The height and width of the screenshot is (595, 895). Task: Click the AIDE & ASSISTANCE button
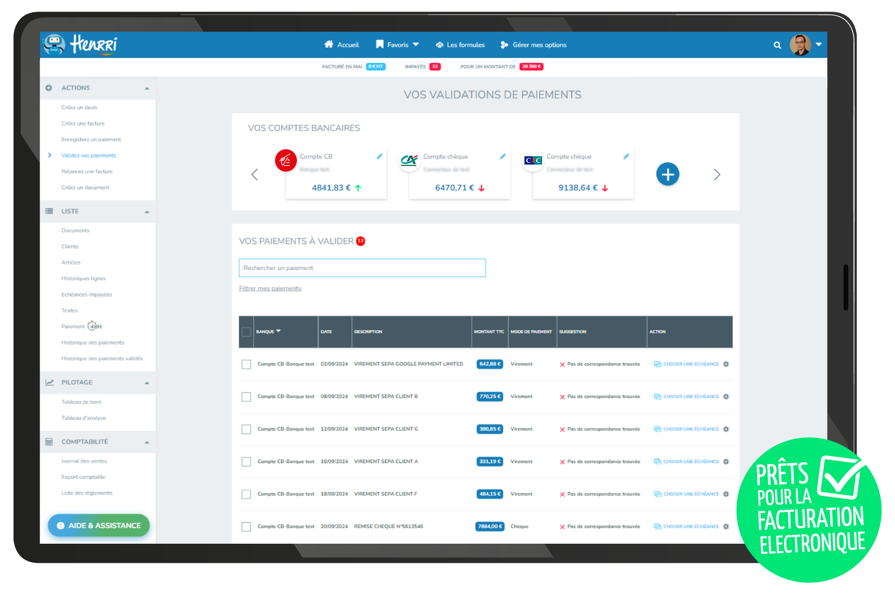coord(99,526)
